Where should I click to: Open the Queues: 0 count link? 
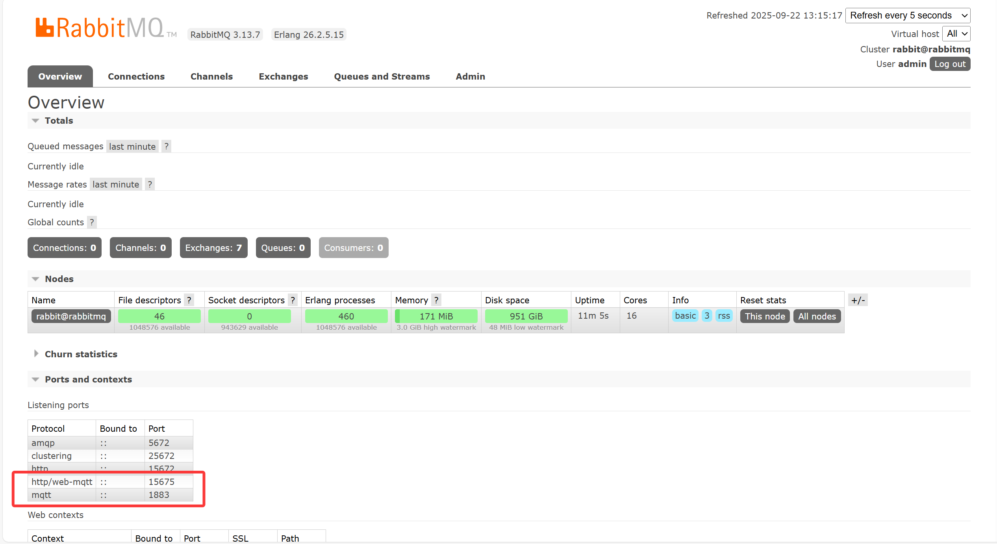pos(283,248)
